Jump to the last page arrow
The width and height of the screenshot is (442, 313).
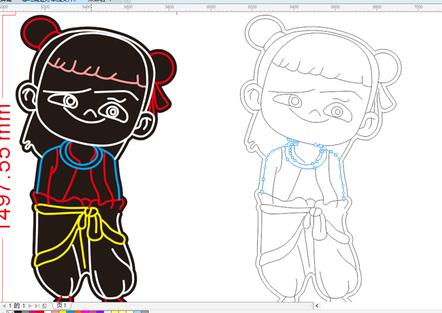tap(37, 306)
